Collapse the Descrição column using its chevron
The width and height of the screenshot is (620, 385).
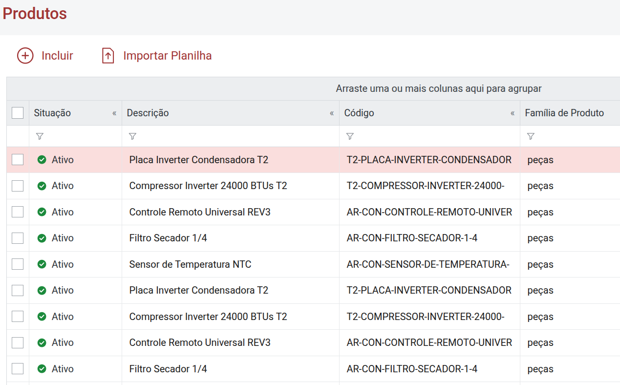click(332, 113)
